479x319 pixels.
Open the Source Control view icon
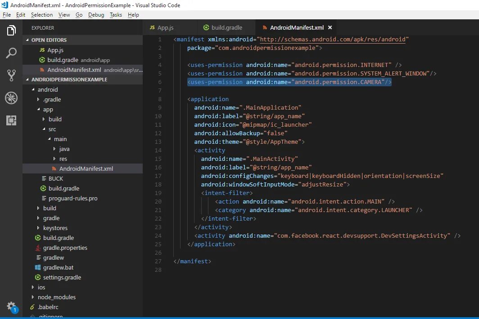point(11,75)
